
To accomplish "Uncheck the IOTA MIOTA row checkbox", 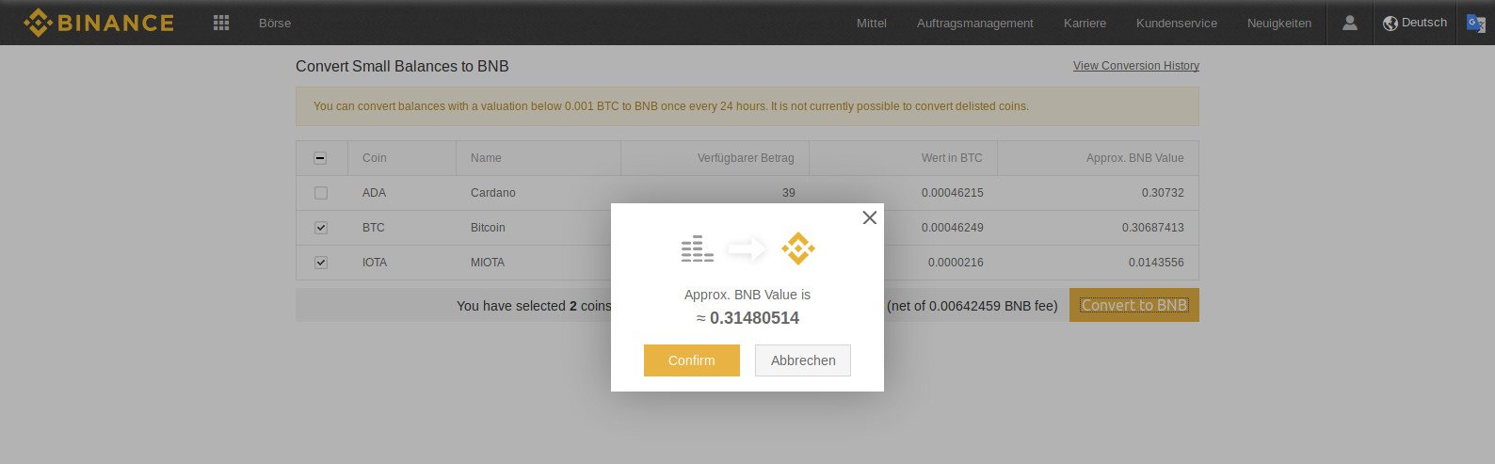I will click(320, 263).
